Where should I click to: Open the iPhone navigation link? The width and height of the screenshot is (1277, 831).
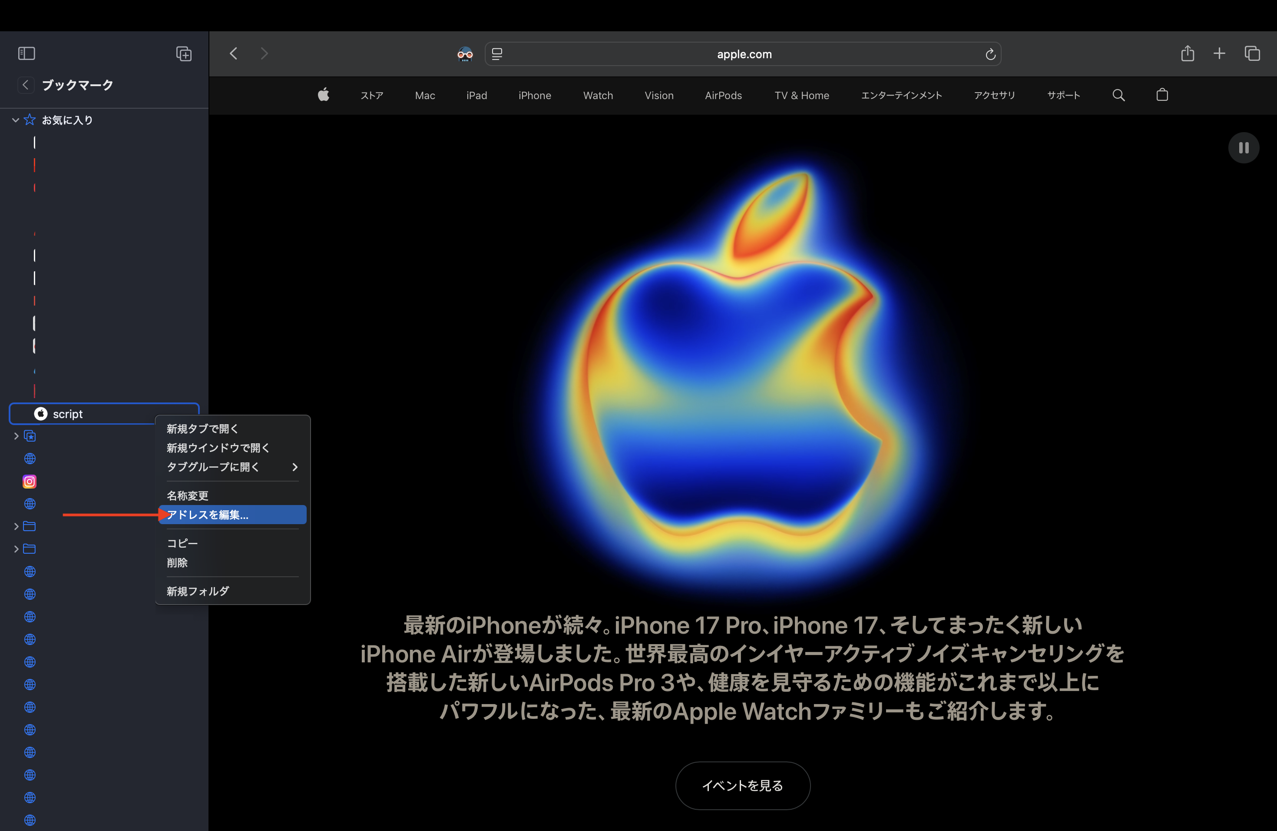(x=534, y=96)
